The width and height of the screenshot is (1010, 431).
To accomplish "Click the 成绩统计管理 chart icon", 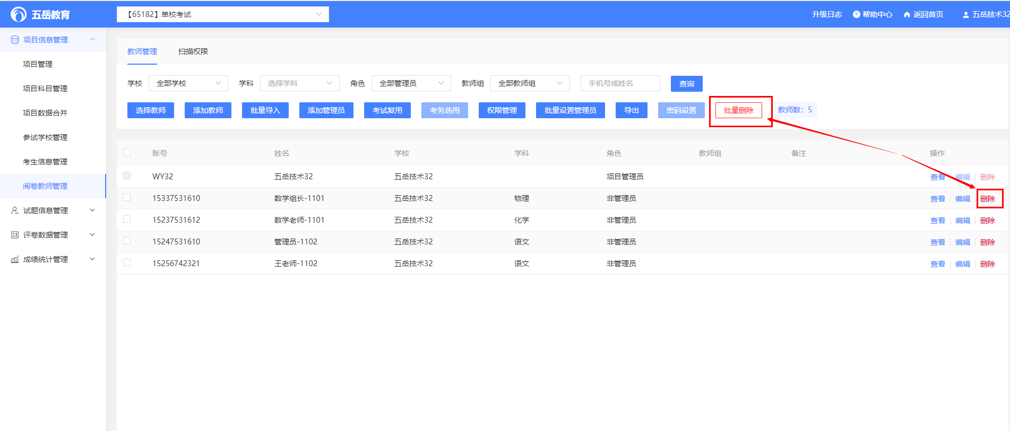I will coord(15,259).
